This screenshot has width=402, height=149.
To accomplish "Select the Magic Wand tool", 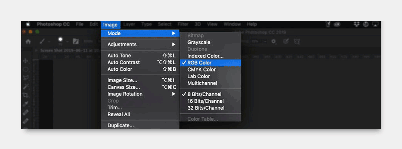I will pyautogui.click(x=26, y=87).
